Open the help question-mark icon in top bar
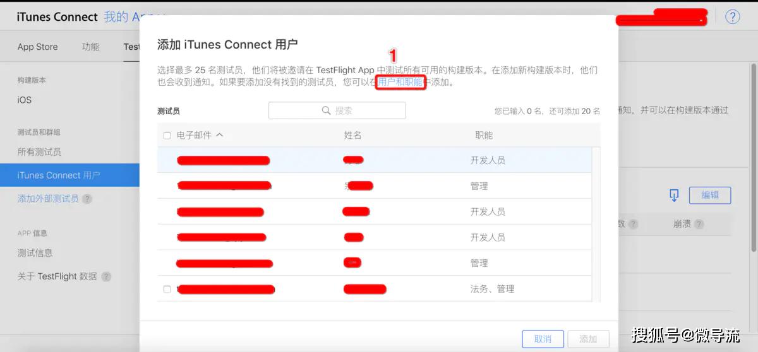Viewport: 758px width, 352px height. (x=732, y=17)
